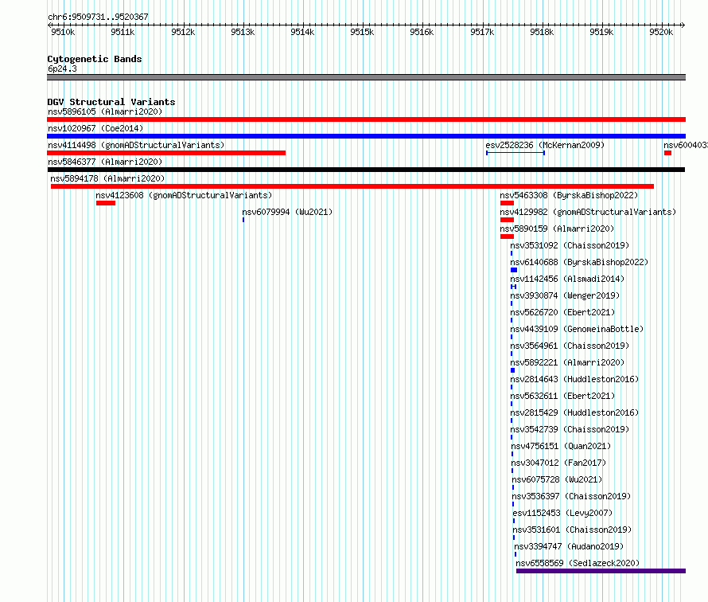Screen dimensions: 708x602
Task: Click the nsv5896105 (Almarri2020) variant label
Action: [x=105, y=111]
